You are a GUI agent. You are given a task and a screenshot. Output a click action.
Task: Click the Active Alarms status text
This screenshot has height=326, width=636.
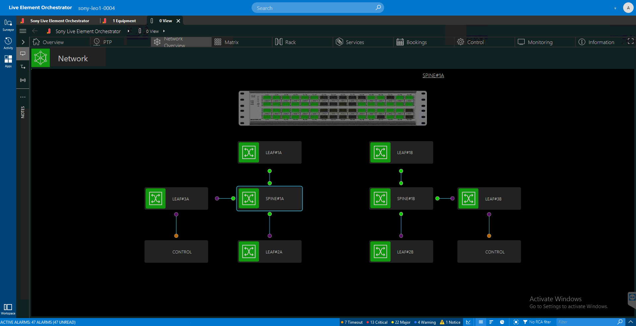click(38, 322)
